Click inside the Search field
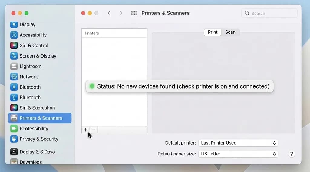 tap(269, 13)
